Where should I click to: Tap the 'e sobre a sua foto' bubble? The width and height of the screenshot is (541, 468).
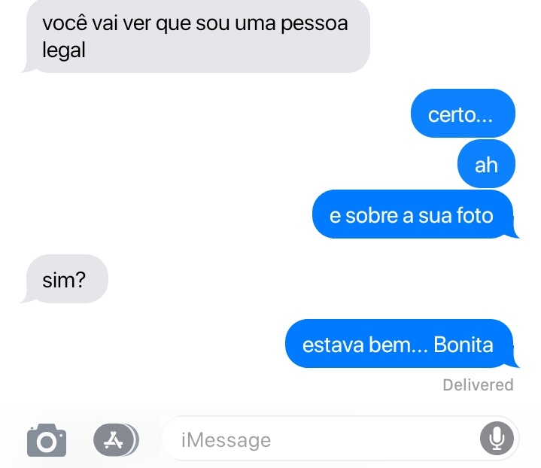(414, 214)
